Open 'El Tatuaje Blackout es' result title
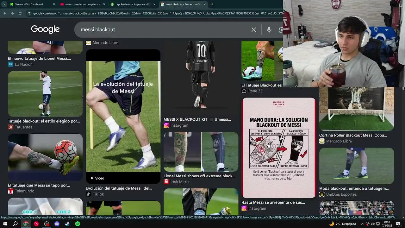The width and height of the screenshot is (405, 228). pos(261,85)
